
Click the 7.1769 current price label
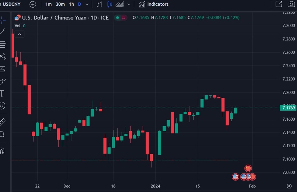click(288, 108)
